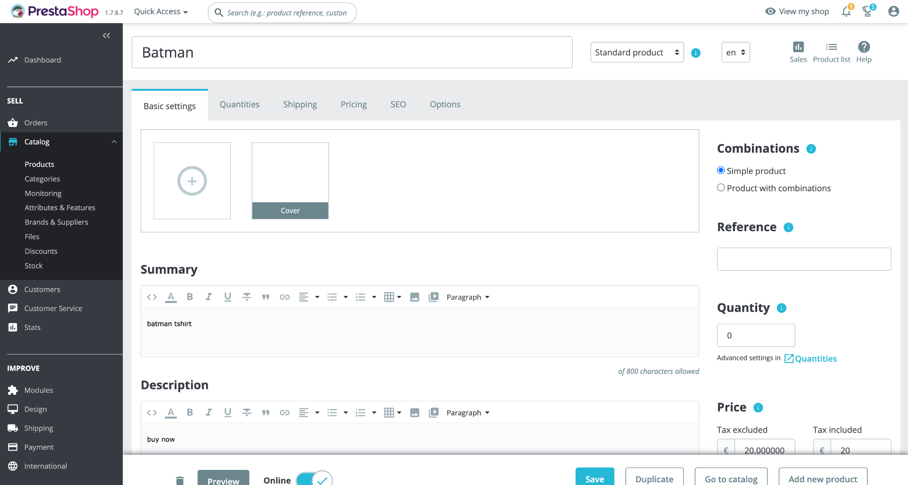Viewport: 908px width, 485px height.
Task: Click the Reference input field
Action: click(804, 259)
